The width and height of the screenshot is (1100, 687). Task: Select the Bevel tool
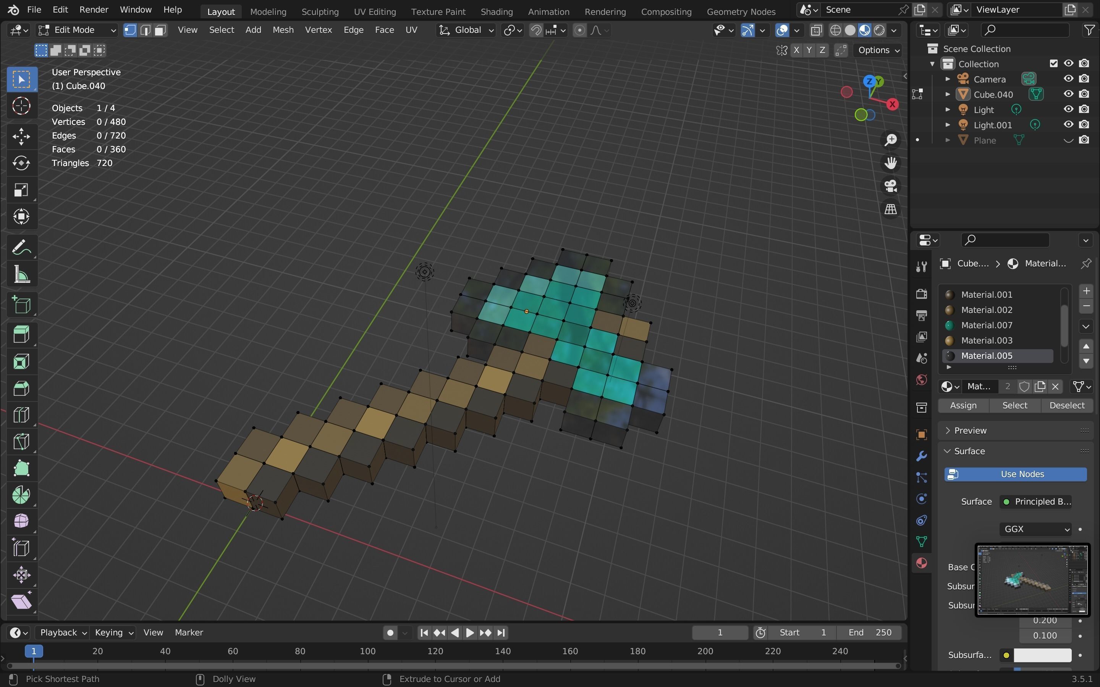click(x=21, y=389)
